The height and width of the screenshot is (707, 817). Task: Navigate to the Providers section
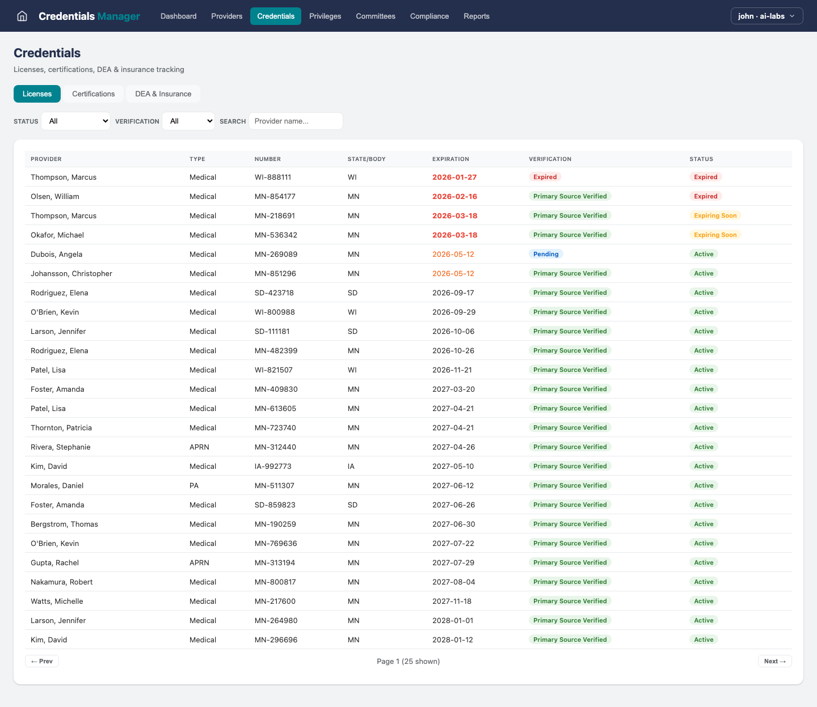pos(226,16)
